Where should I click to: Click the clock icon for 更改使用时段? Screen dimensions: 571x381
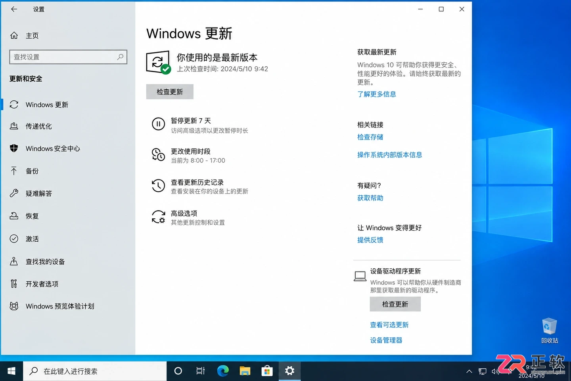point(158,154)
